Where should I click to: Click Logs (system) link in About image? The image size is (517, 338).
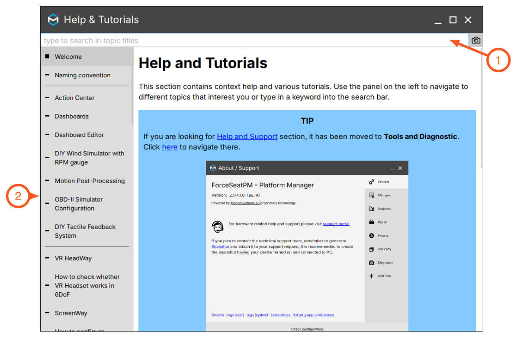tap(257, 315)
